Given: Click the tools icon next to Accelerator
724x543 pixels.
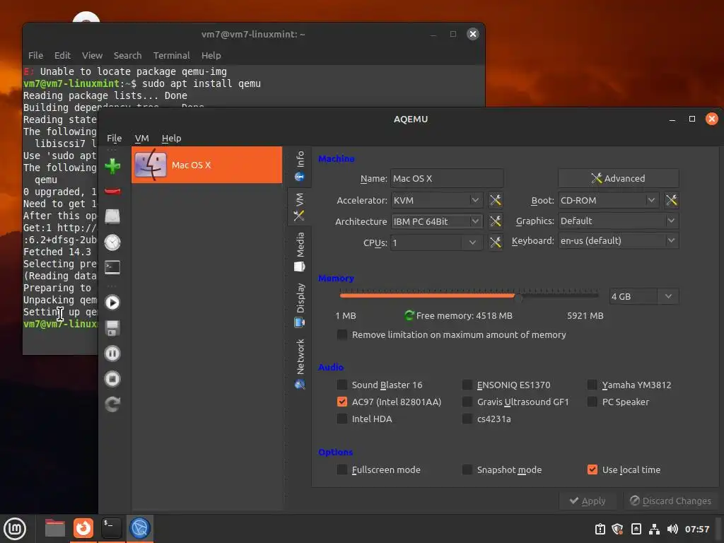Looking at the screenshot, I should coord(496,200).
